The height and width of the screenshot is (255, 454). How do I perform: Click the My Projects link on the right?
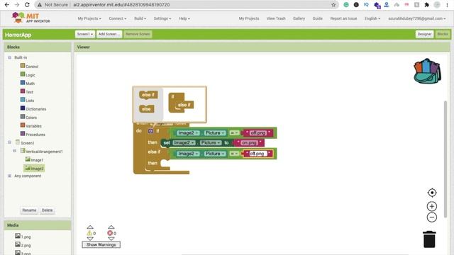249,18
